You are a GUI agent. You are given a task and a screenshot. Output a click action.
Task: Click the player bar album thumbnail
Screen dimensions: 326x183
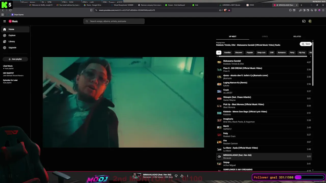coord(137,176)
